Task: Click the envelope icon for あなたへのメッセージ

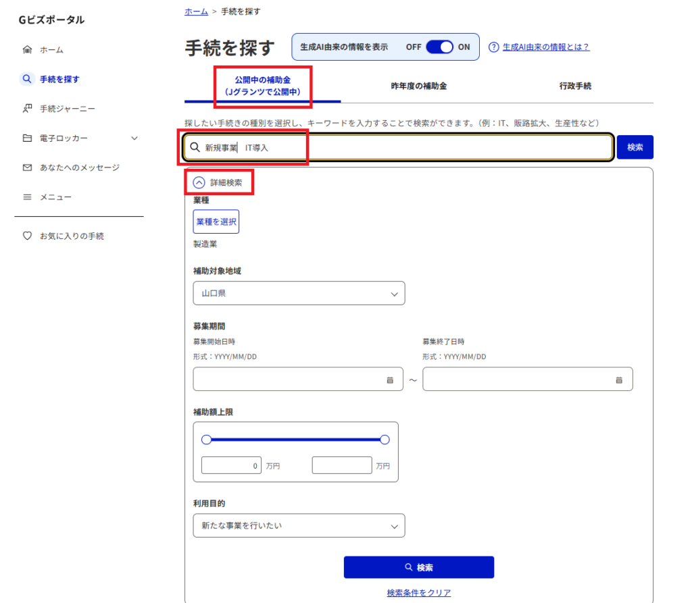Action: (27, 167)
